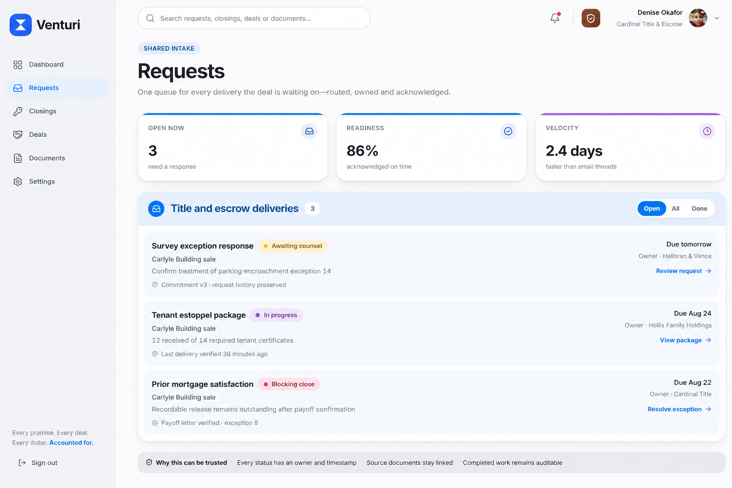
Task: Click the deliveries count badge showing 3
Action: pos(313,209)
